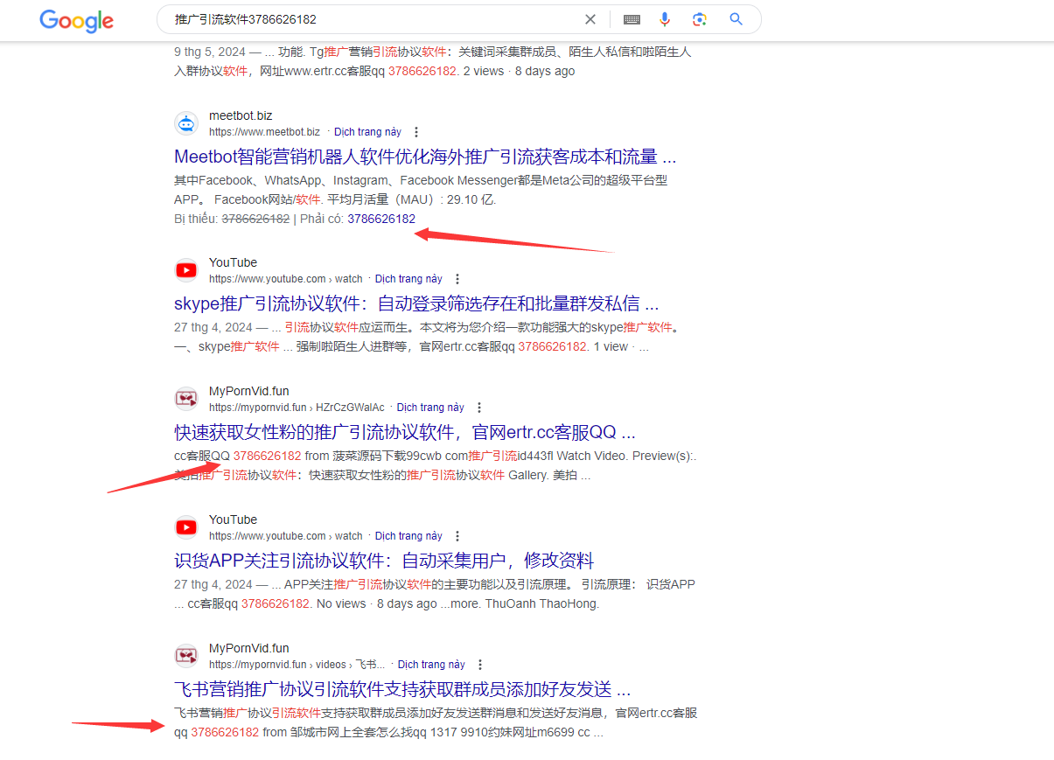Open the three-dot menu for the meetbot.biz result
The height and width of the screenshot is (760, 1054).
[415, 131]
